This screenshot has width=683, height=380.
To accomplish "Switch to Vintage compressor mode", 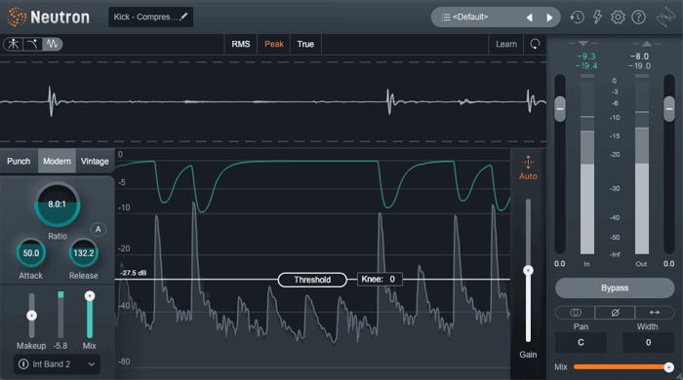I will 95,161.
